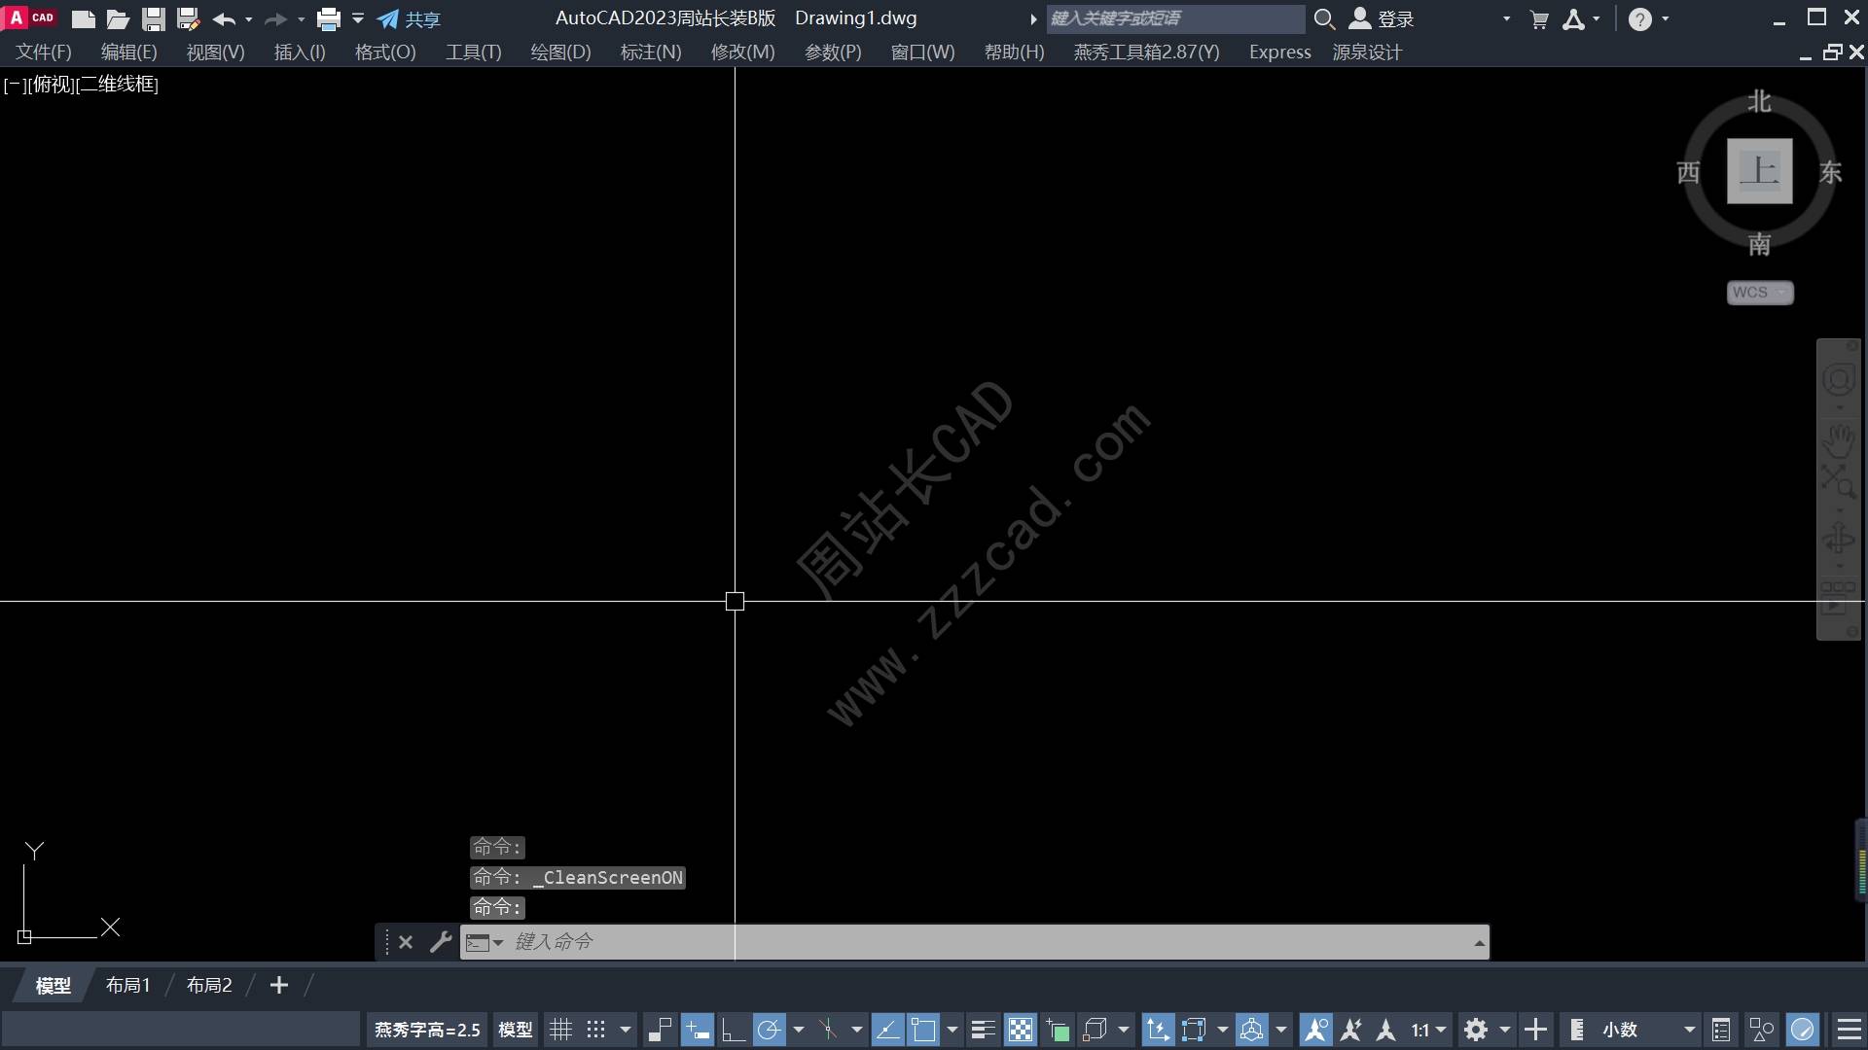Image resolution: width=1868 pixels, height=1050 pixels.
Task: Click the Autodesk account triangle icon
Action: click(x=1573, y=18)
